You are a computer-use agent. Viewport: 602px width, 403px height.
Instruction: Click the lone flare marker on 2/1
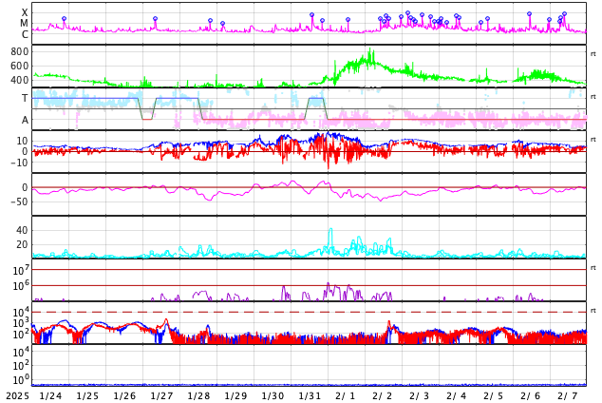tap(348, 19)
